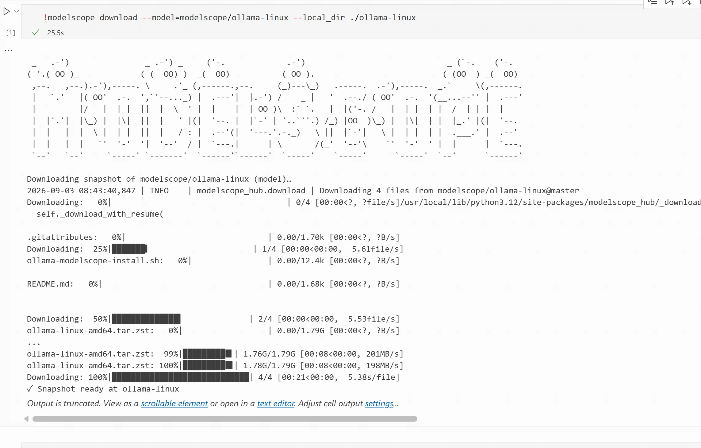This screenshot has width=701, height=448.
Task: Click the Execute Cell and Below icon
Action: (x=686, y=2)
